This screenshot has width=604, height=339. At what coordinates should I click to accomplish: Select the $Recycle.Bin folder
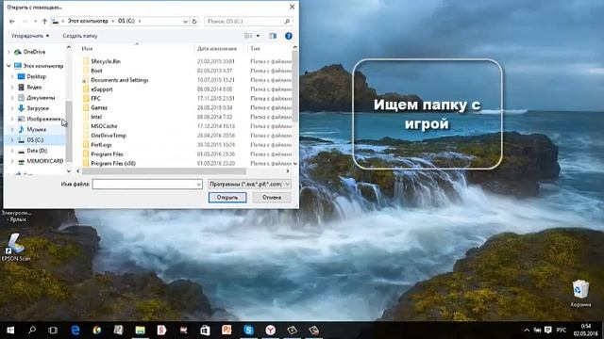tap(106, 61)
